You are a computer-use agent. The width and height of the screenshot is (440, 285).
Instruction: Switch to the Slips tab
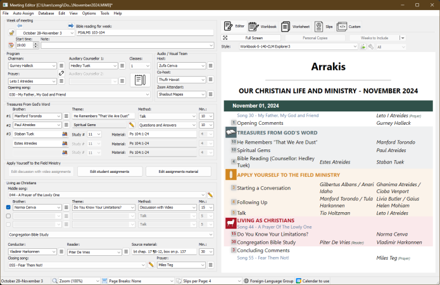[x=324, y=27]
